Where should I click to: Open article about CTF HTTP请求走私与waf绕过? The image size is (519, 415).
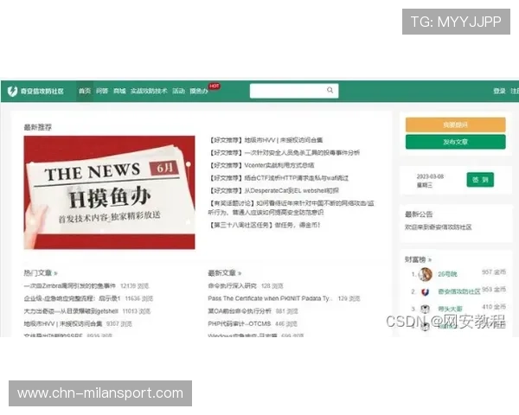pos(279,178)
